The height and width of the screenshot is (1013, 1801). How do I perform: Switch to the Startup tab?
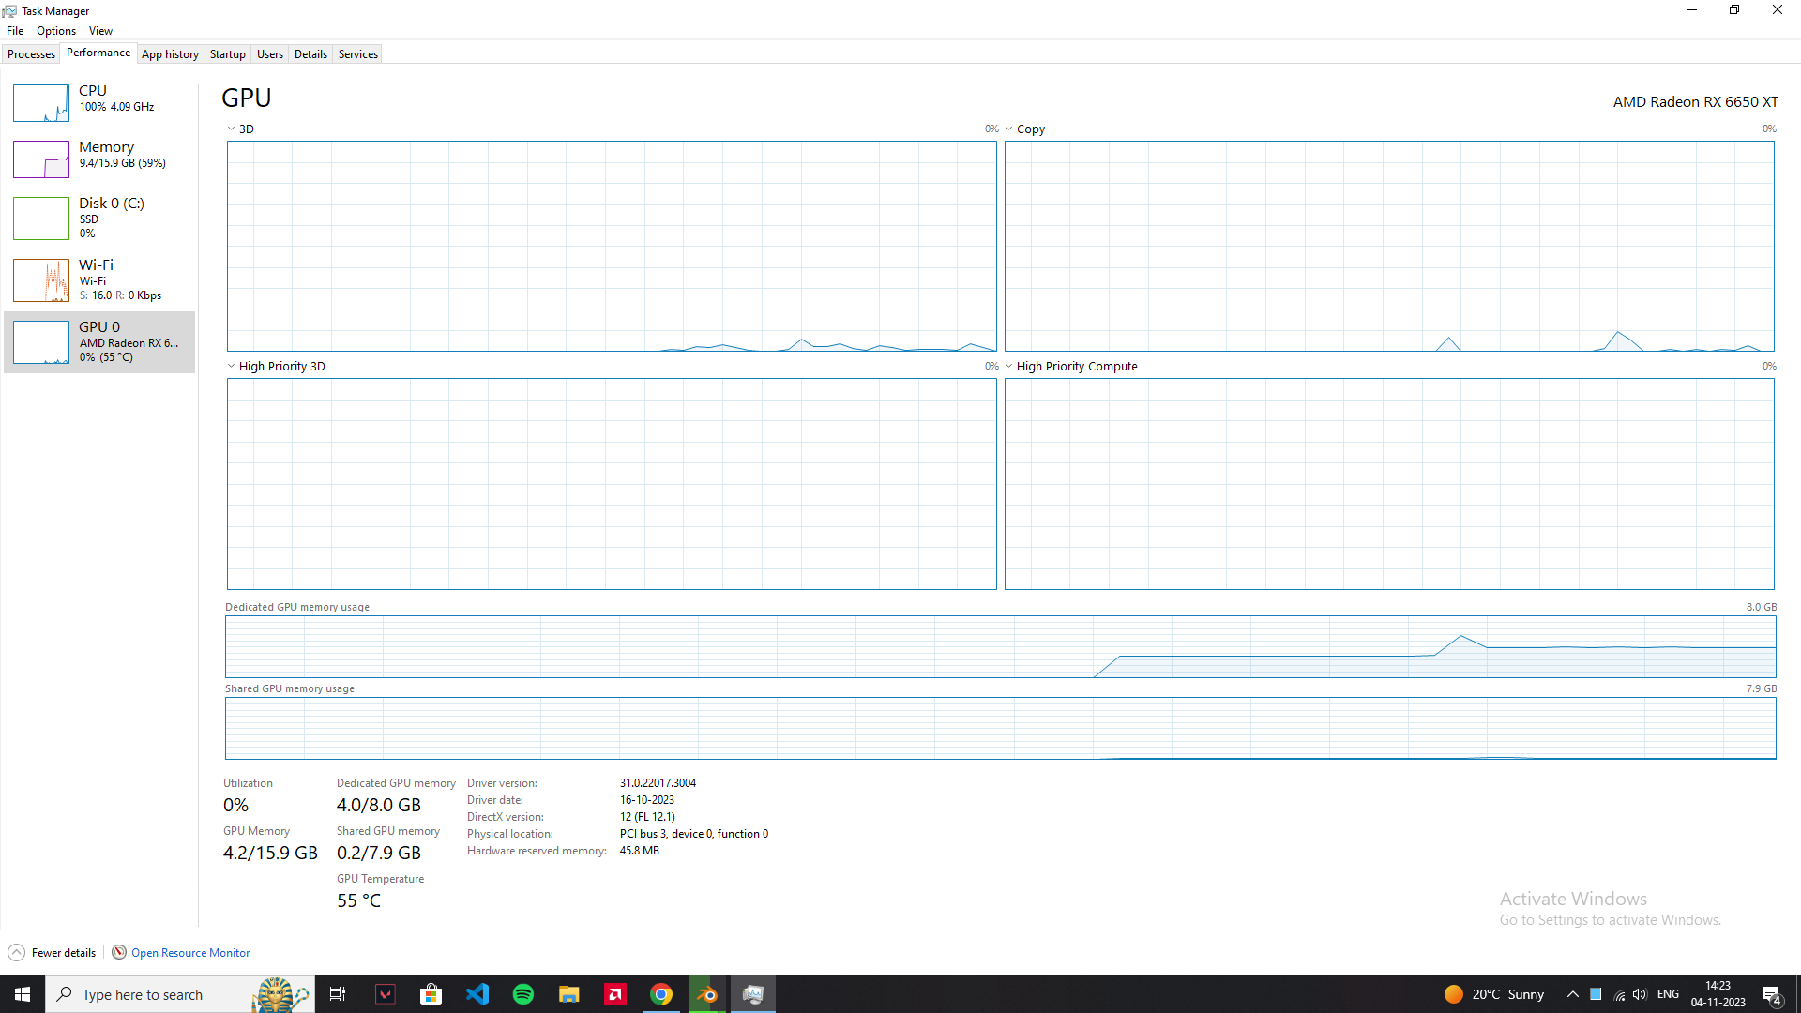[x=227, y=54]
